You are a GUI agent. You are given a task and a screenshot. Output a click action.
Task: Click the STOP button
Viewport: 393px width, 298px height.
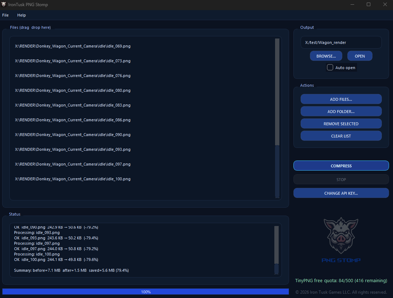(341, 179)
